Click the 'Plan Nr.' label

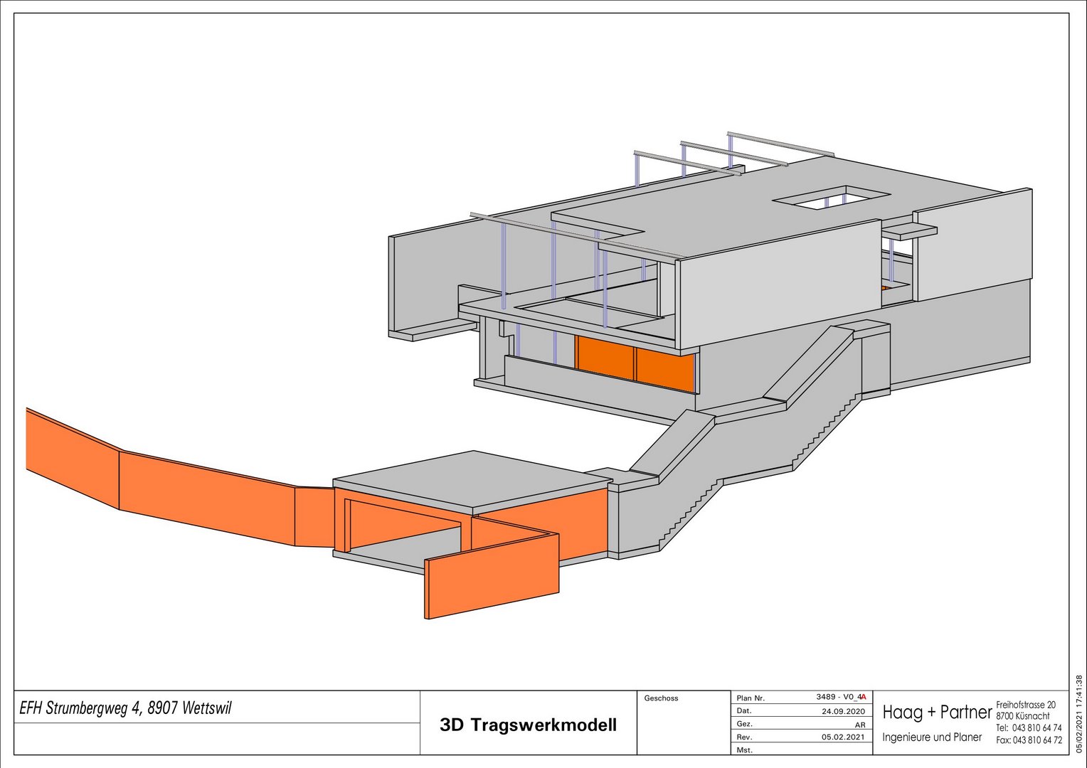[x=751, y=698]
